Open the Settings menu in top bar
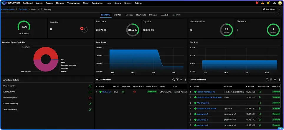The height and width of the screenshot is (130, 284). tap(138, 3)
